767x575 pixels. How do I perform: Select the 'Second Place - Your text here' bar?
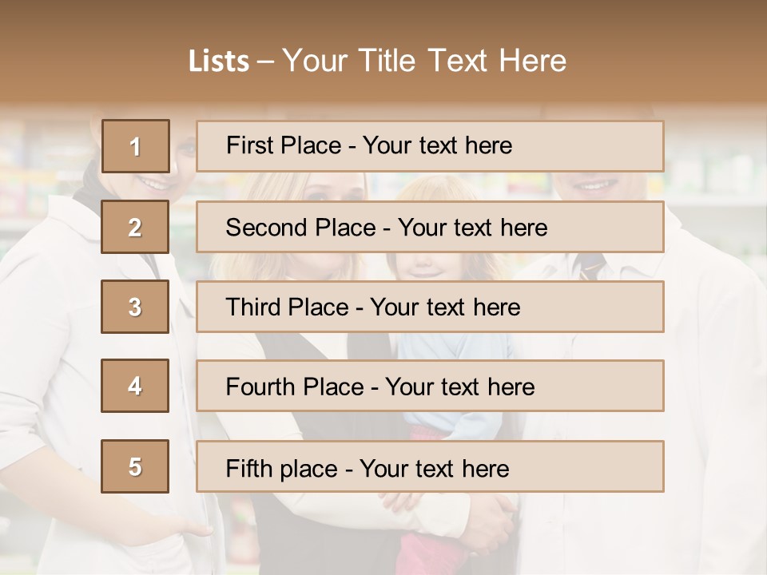click(430, 227)
